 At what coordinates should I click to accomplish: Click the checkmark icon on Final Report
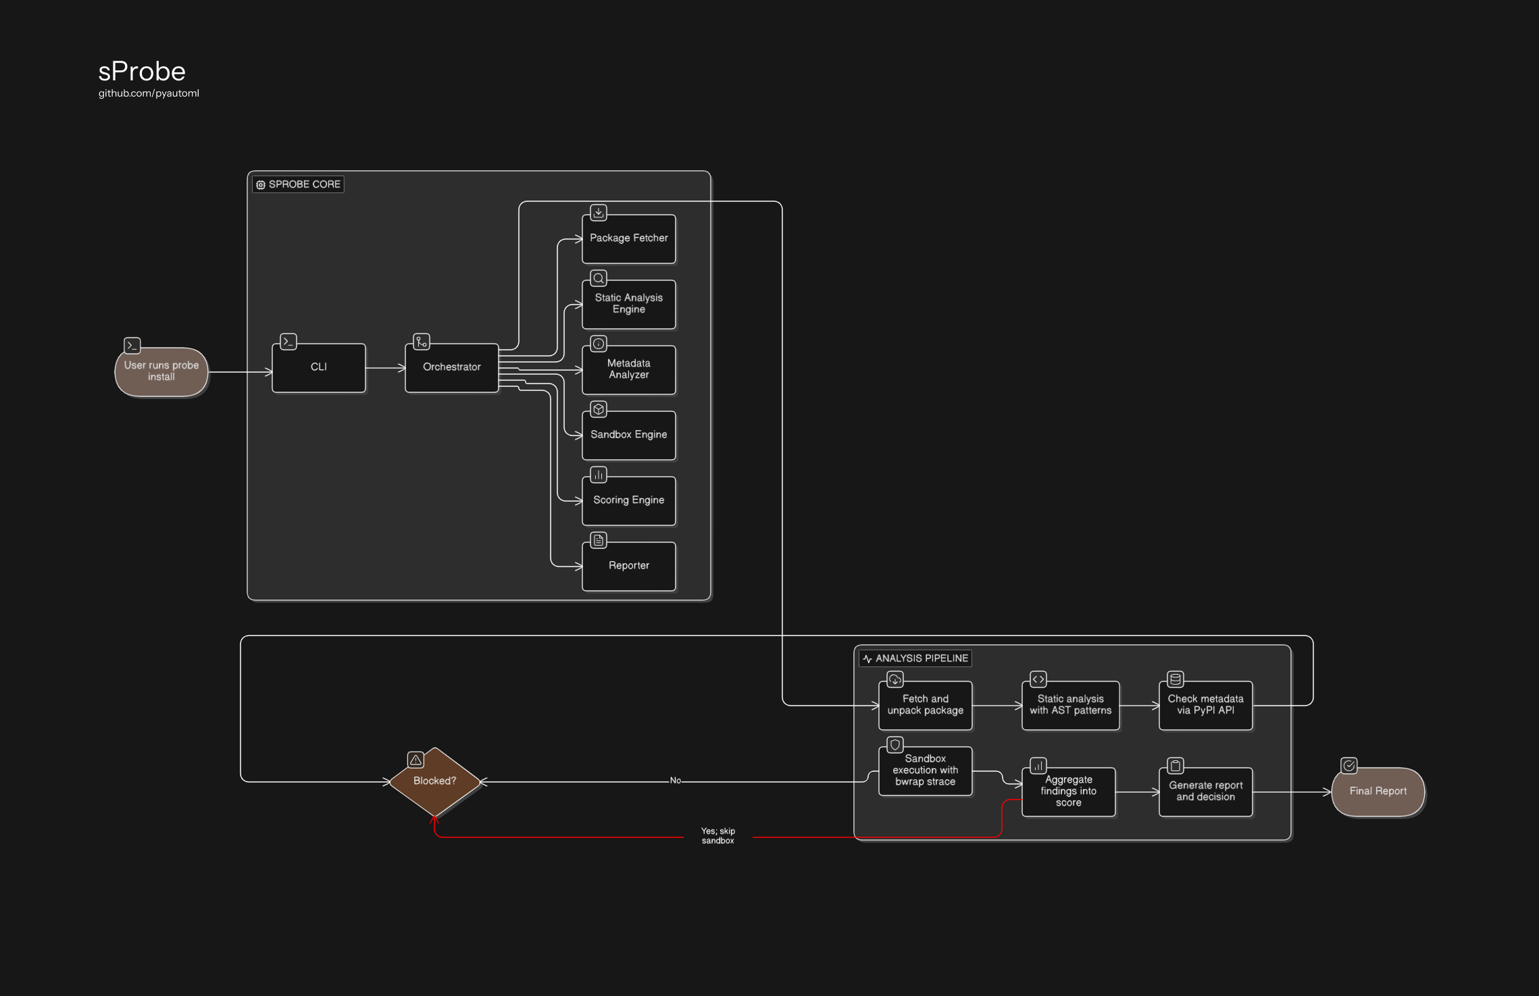[x=1349, y=766]
